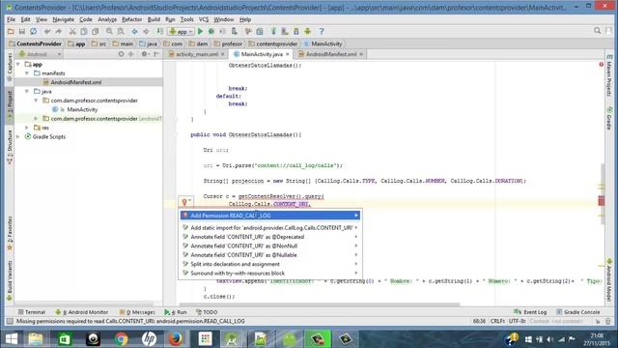
Task: Open Chrome from Windows taskbar
Action: point(122,339)
